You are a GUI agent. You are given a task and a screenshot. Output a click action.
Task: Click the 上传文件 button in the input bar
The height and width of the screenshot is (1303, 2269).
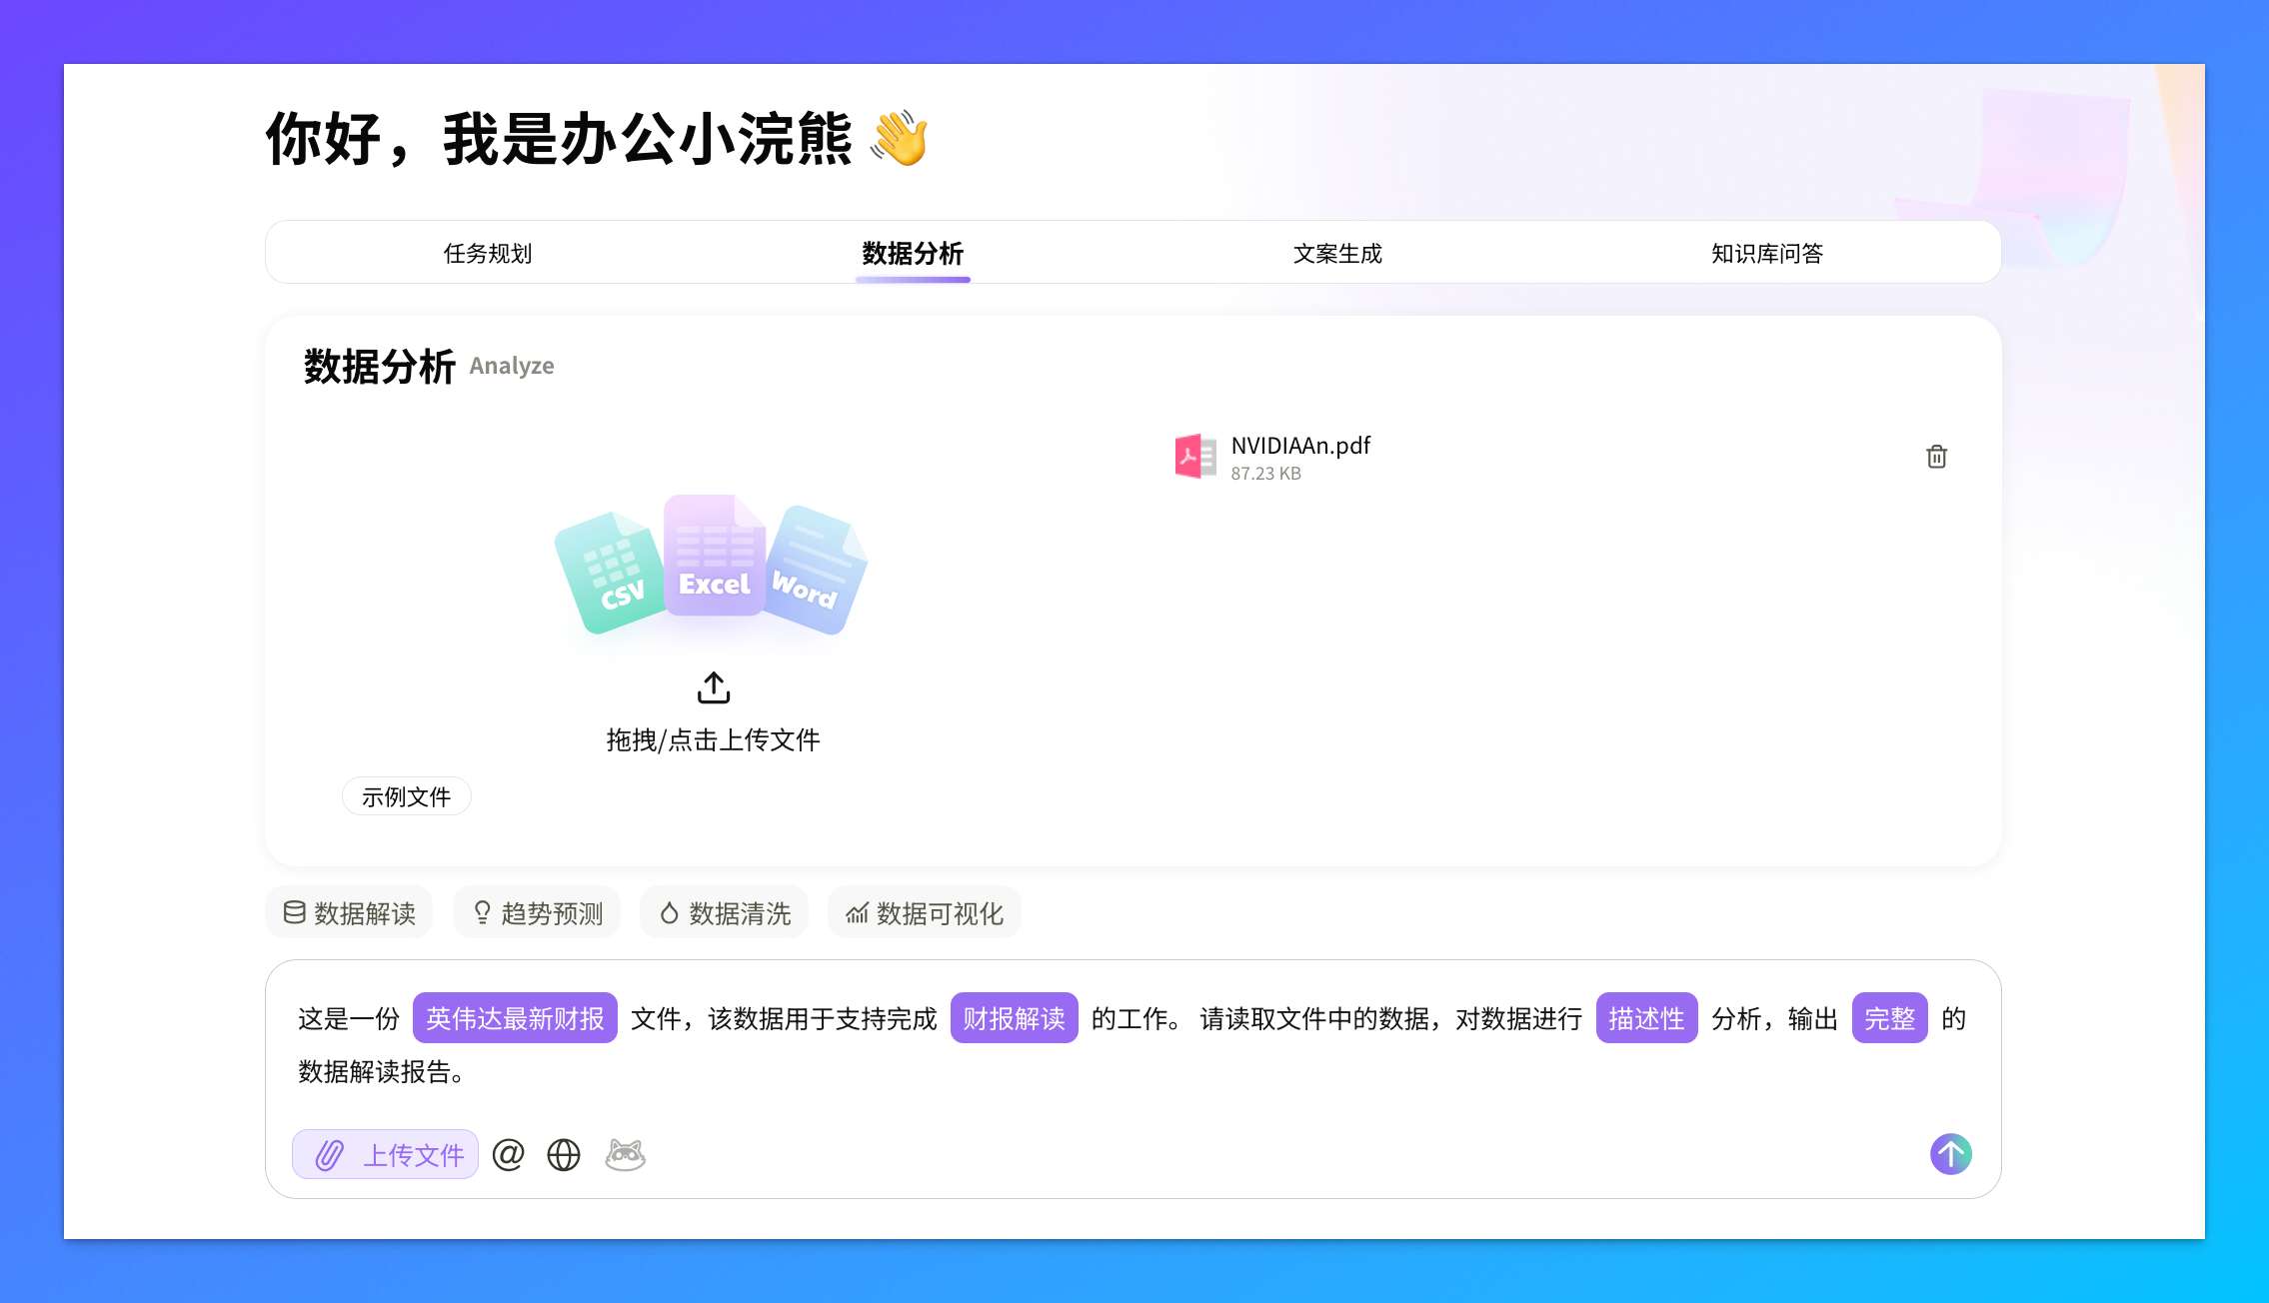pos(385,1154)
